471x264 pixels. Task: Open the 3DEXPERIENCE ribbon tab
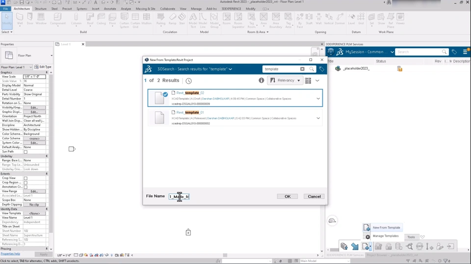point(231,9)
